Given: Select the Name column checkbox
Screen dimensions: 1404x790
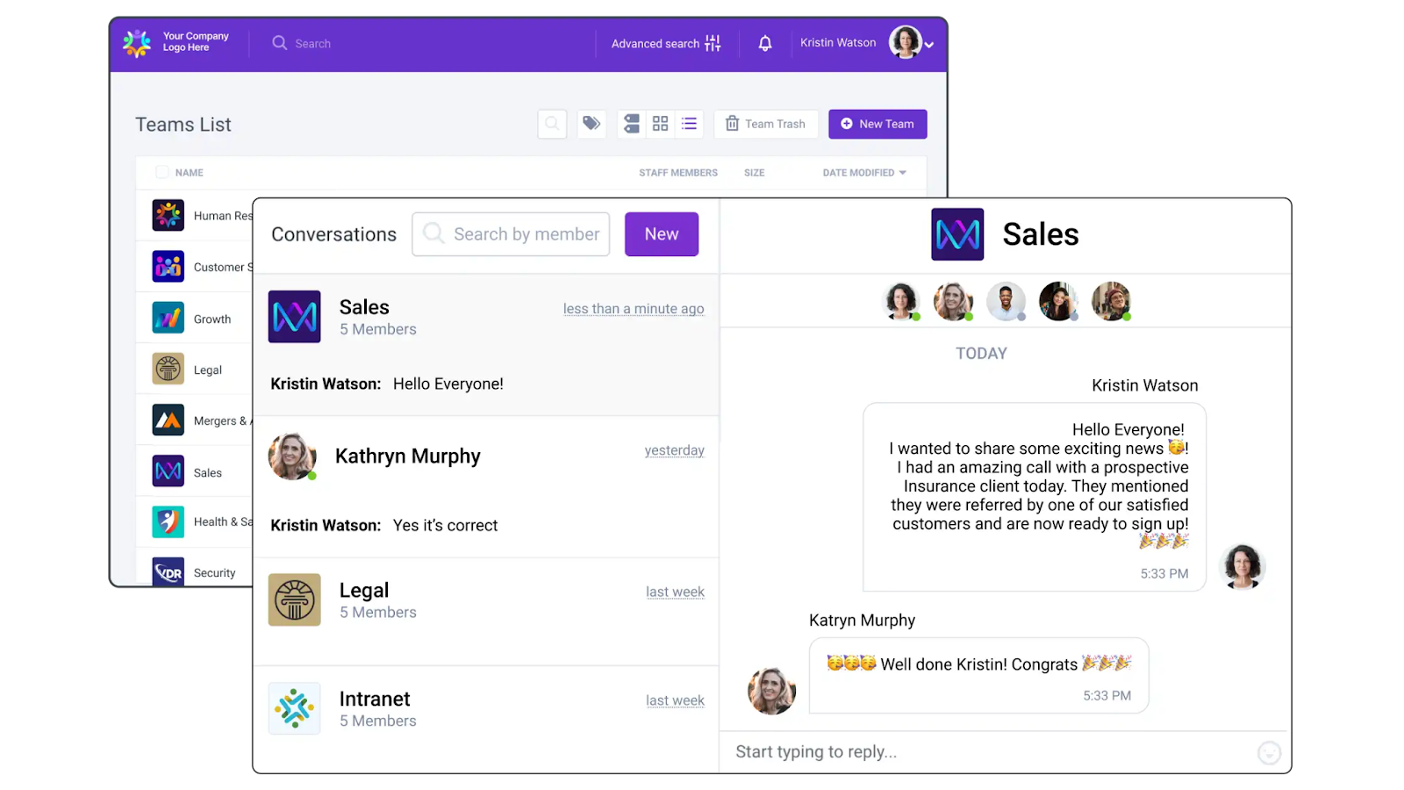Looking at the screenshot, I should tap(161, 172).
